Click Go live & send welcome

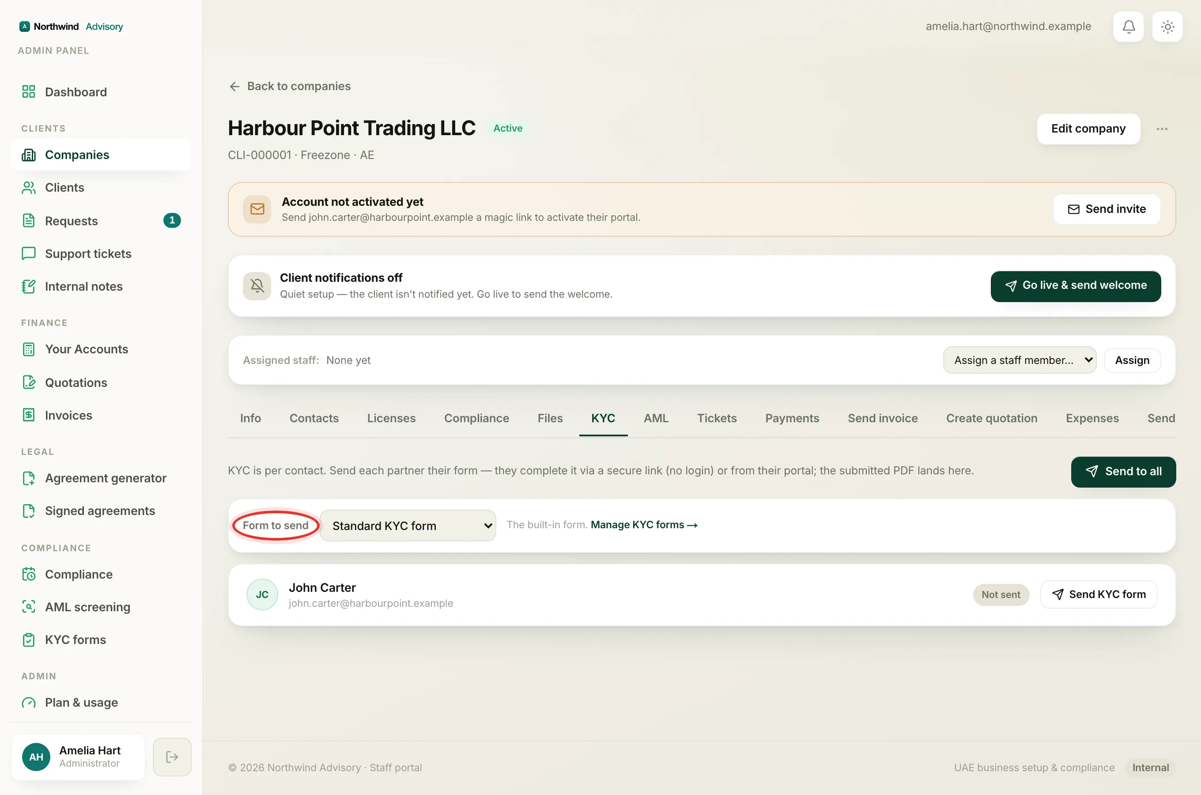[x=1075, y=286]
